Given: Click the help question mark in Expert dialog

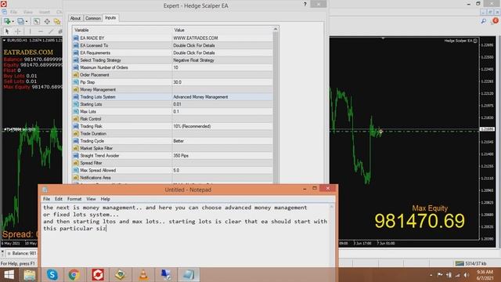Looking at the screenshot, I should pos(305,4).
